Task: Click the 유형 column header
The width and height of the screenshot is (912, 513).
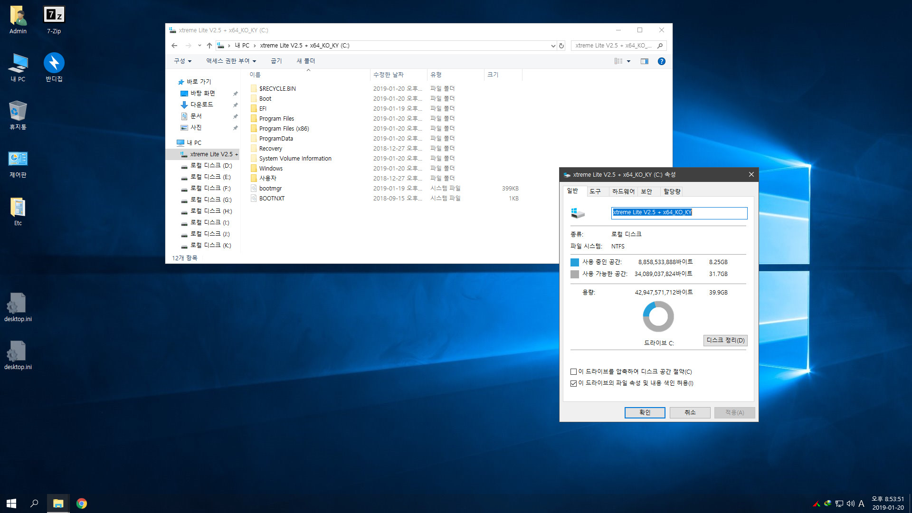Action: [x=456, y=75]
